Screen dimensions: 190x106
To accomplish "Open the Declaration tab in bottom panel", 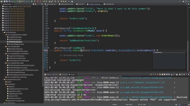I will [64, 74].
